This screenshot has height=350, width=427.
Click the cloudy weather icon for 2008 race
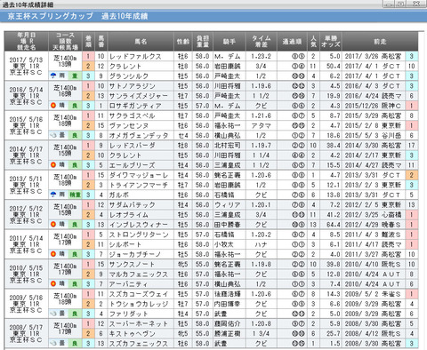(x=53, y=343)
